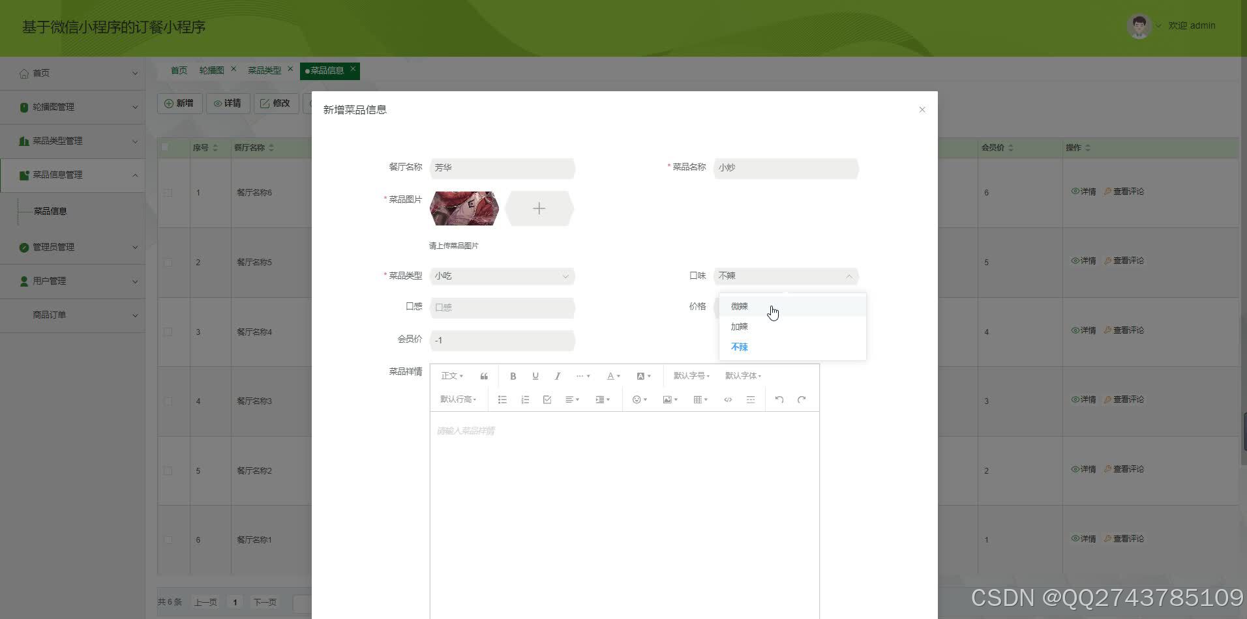The image size is (1247, 619).
Task: Toggle the select-all checkbox in table header
Action: [x=165, y=147]
